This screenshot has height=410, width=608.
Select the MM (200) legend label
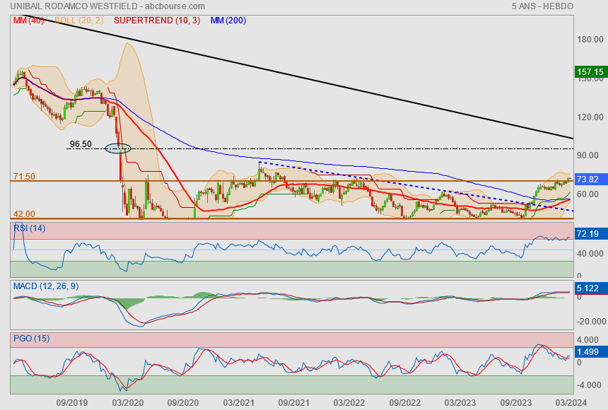[x=228, y=20]
